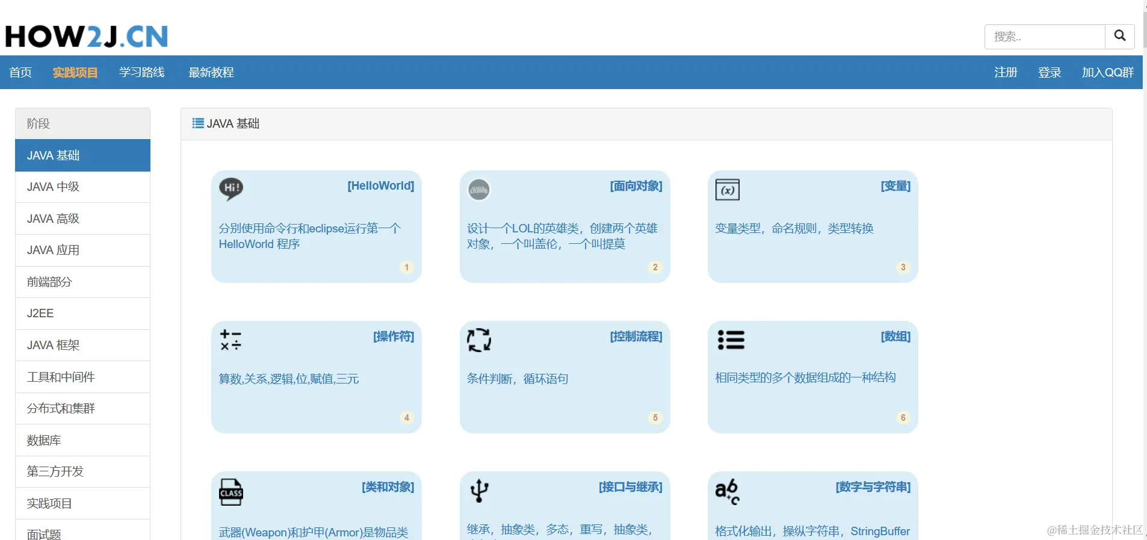Select 数据库 in the sidebar
1147x540 pixels.
[x=82, y=440]
